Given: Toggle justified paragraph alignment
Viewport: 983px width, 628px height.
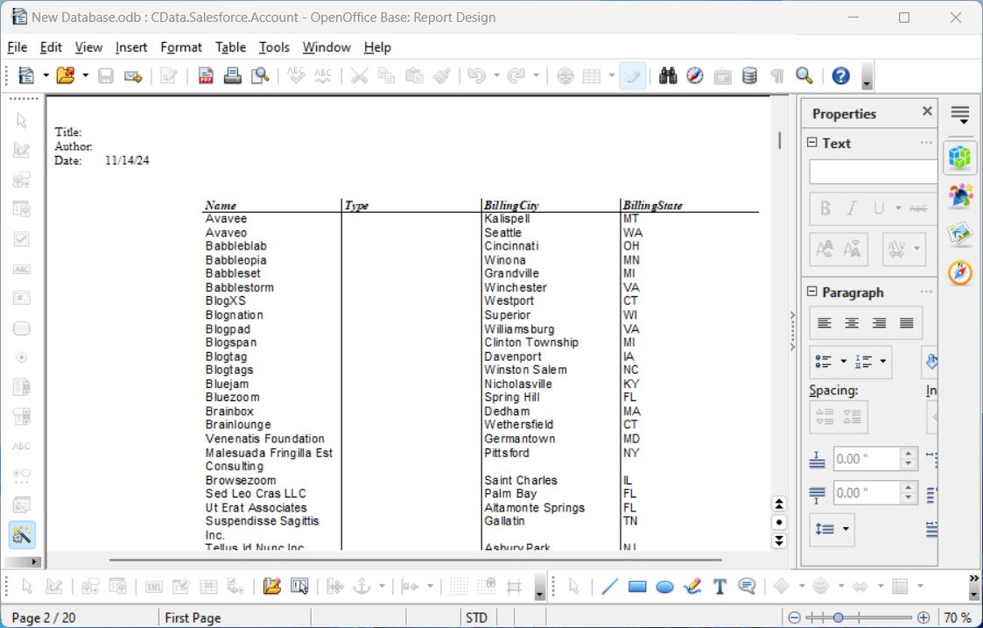Looking at the screenshot, I should pyautogui.click(x=907, y=323).
